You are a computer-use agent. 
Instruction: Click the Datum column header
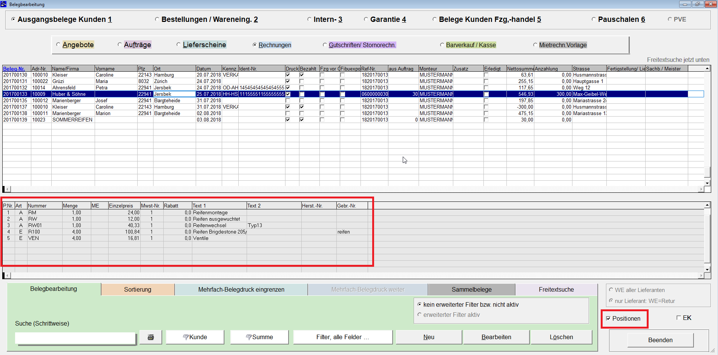(x=209, y=69)
